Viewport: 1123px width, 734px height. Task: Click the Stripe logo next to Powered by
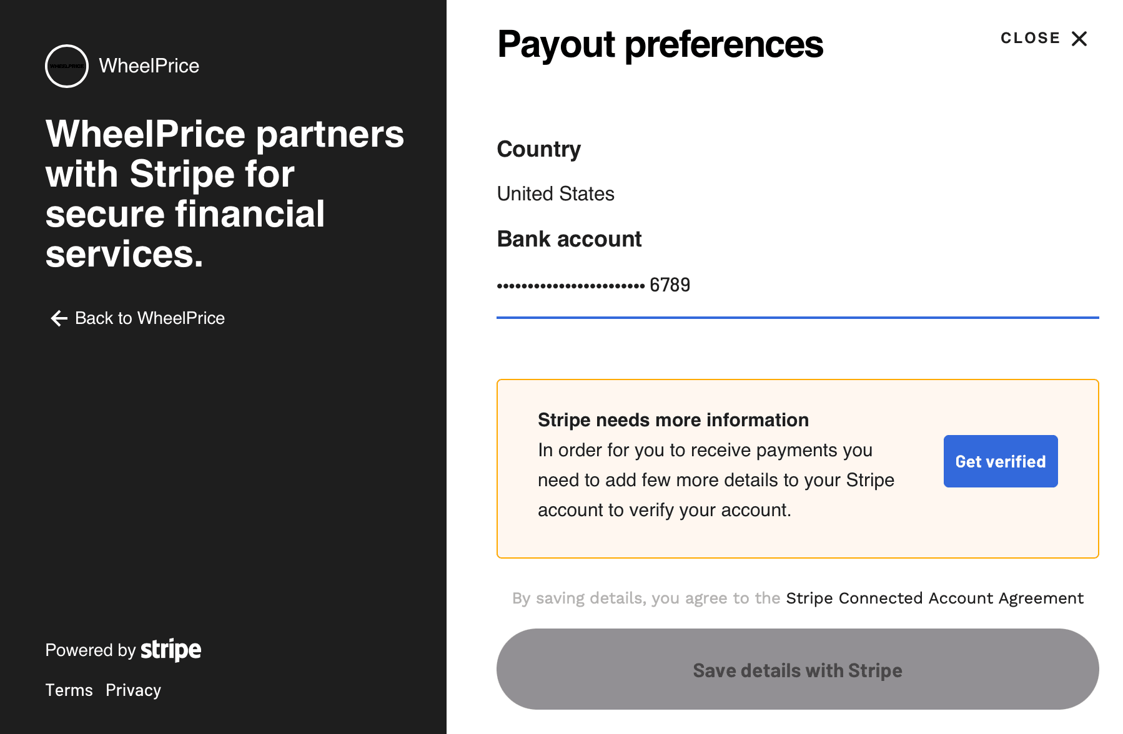tap(170, 650)
